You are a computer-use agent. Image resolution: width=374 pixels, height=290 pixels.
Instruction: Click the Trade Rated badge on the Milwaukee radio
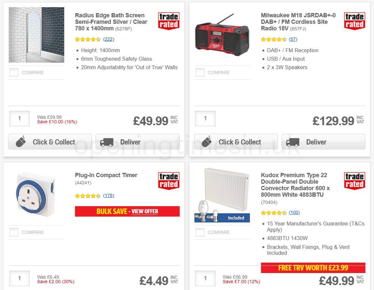pos(354,21)
